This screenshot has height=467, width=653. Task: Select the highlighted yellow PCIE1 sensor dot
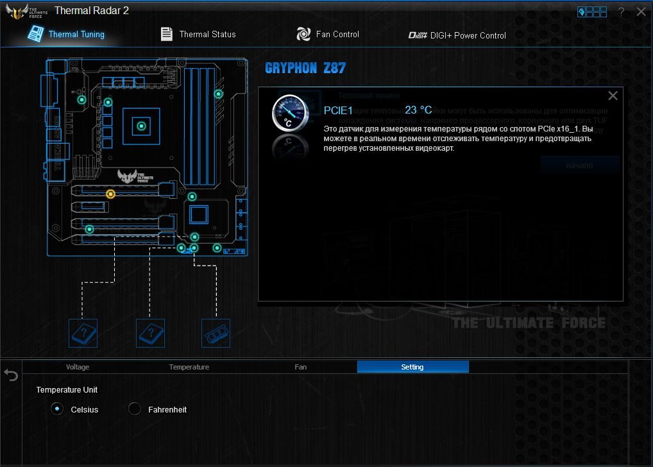click(x=110, y=194)
